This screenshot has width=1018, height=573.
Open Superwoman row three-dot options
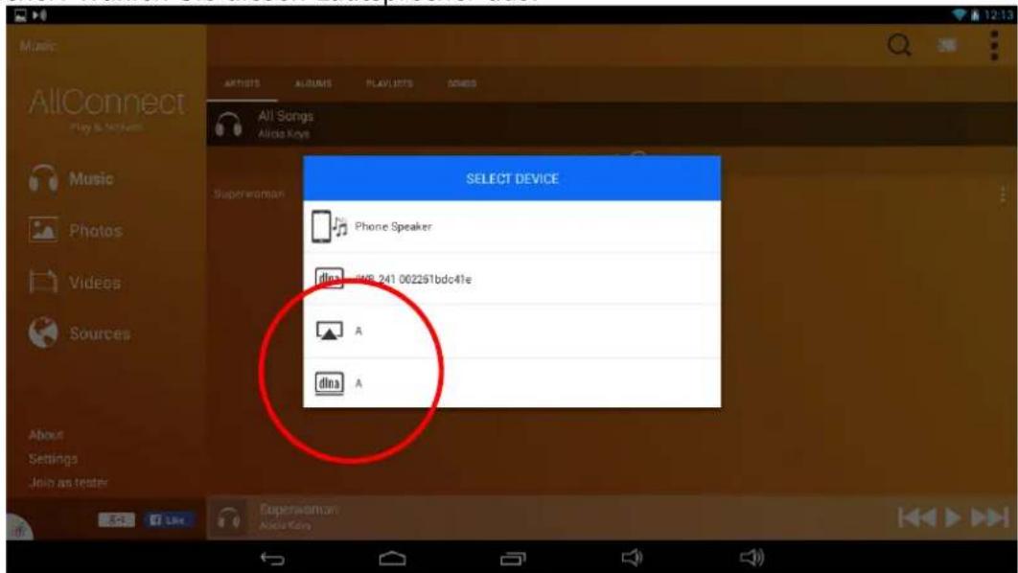click(x=1003, y=194)
